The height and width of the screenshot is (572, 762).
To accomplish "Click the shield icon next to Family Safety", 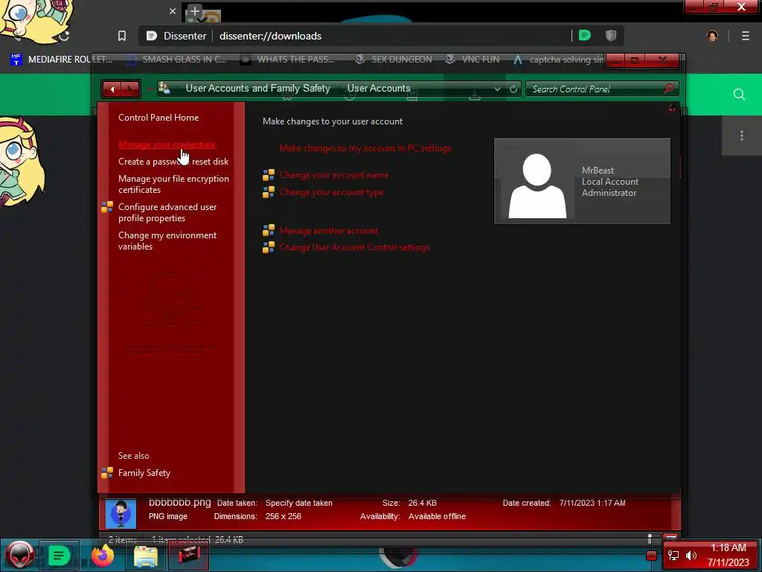I will click(107, 473).
